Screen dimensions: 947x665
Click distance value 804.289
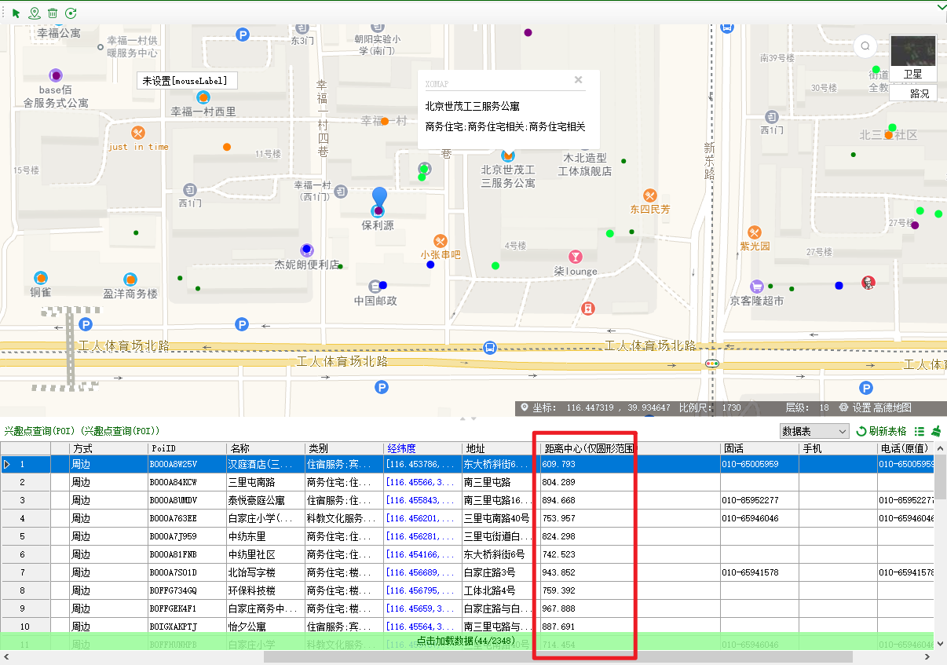[x=559, y=482]
